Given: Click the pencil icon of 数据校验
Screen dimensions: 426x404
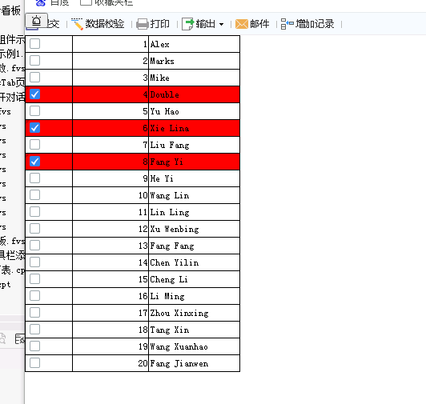Looking at the screenshot, I should point(77,24).
